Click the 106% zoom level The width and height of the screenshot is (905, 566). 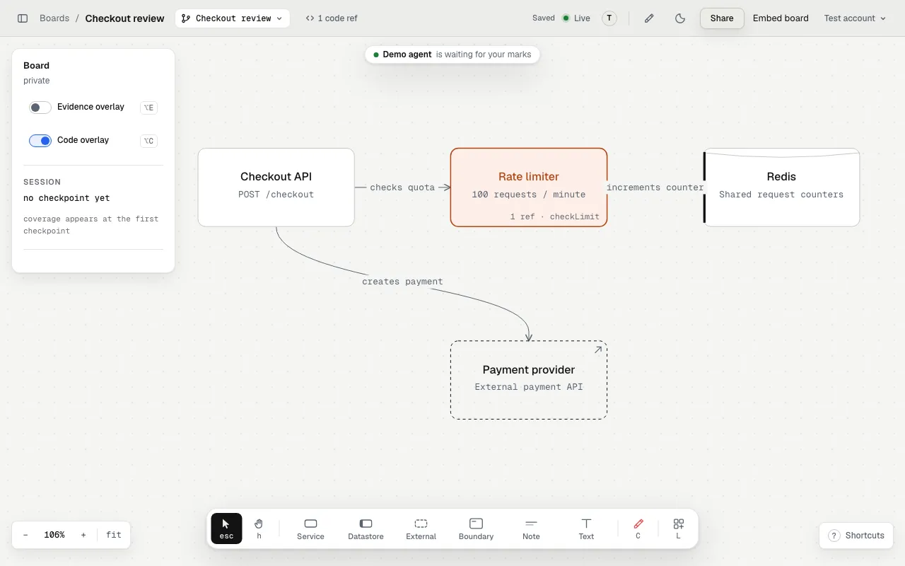(54, 535)
